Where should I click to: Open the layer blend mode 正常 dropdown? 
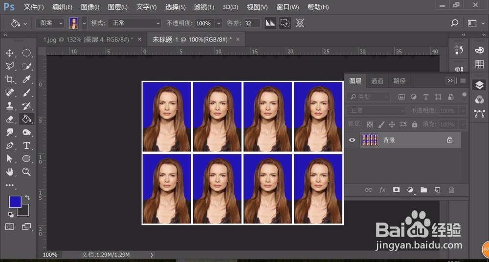point(376,110)
